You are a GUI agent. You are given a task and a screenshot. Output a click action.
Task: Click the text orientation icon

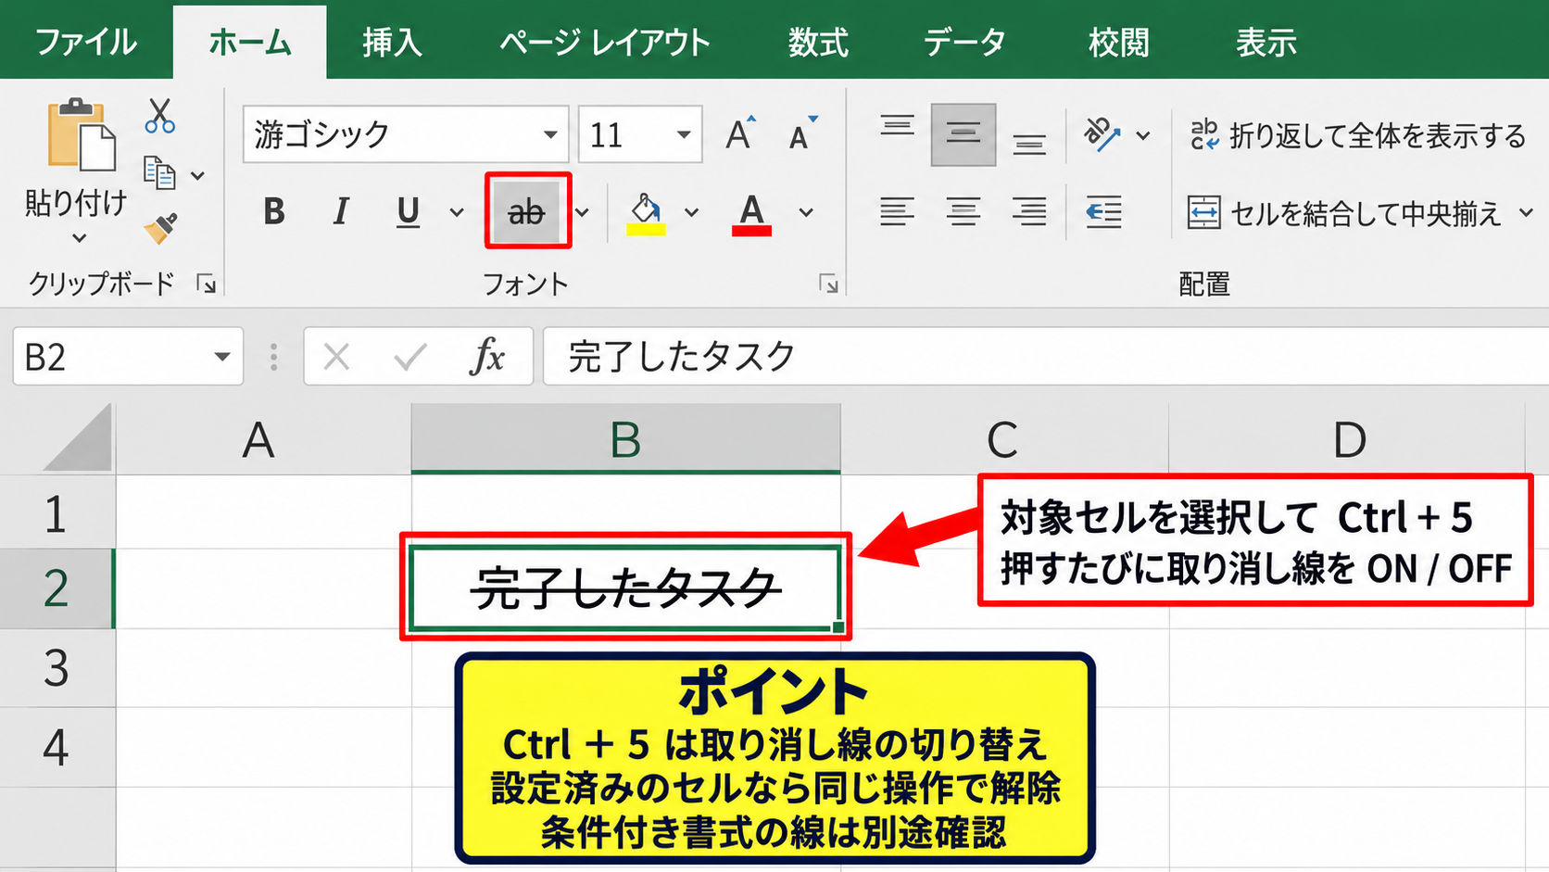[x=1102, y=134]
